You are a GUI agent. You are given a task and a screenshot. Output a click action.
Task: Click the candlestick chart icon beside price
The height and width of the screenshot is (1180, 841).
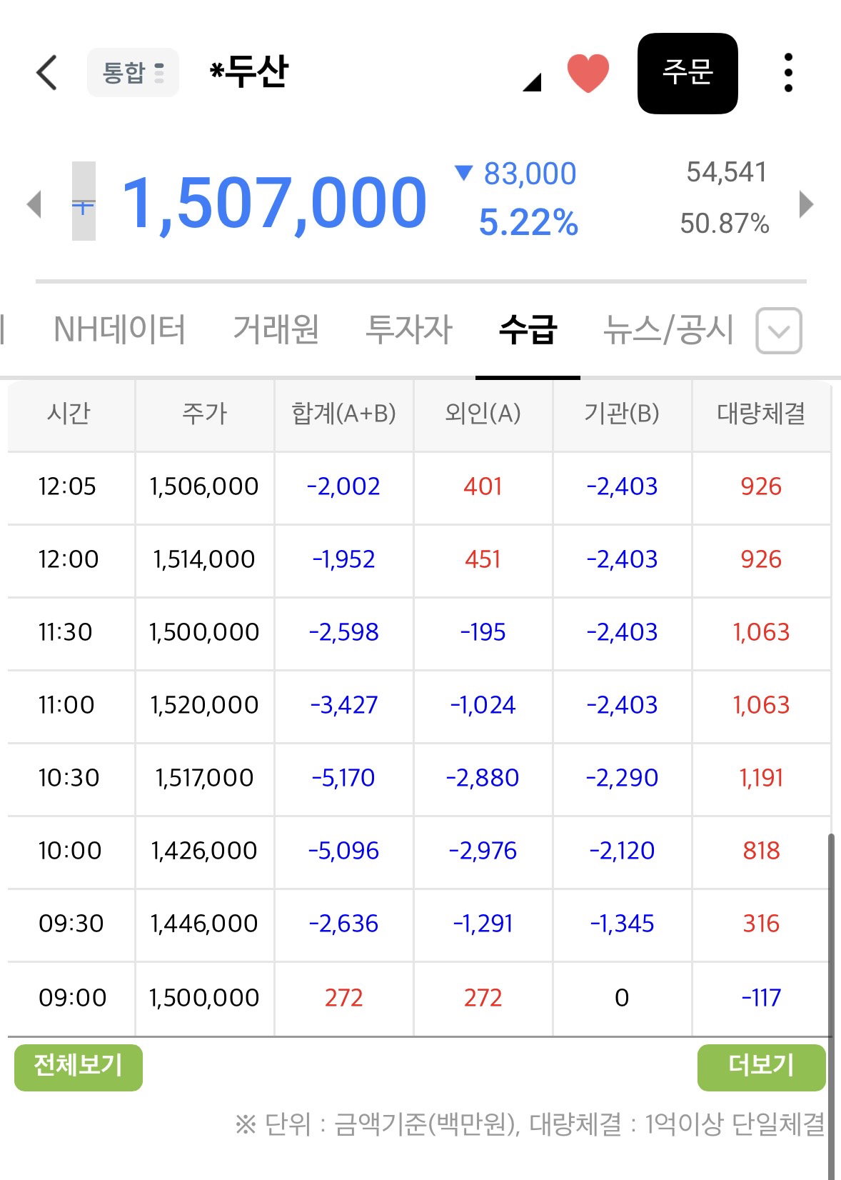84,201
